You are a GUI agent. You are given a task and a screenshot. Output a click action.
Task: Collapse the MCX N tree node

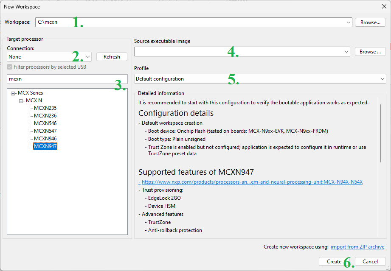tap(22, 101)
